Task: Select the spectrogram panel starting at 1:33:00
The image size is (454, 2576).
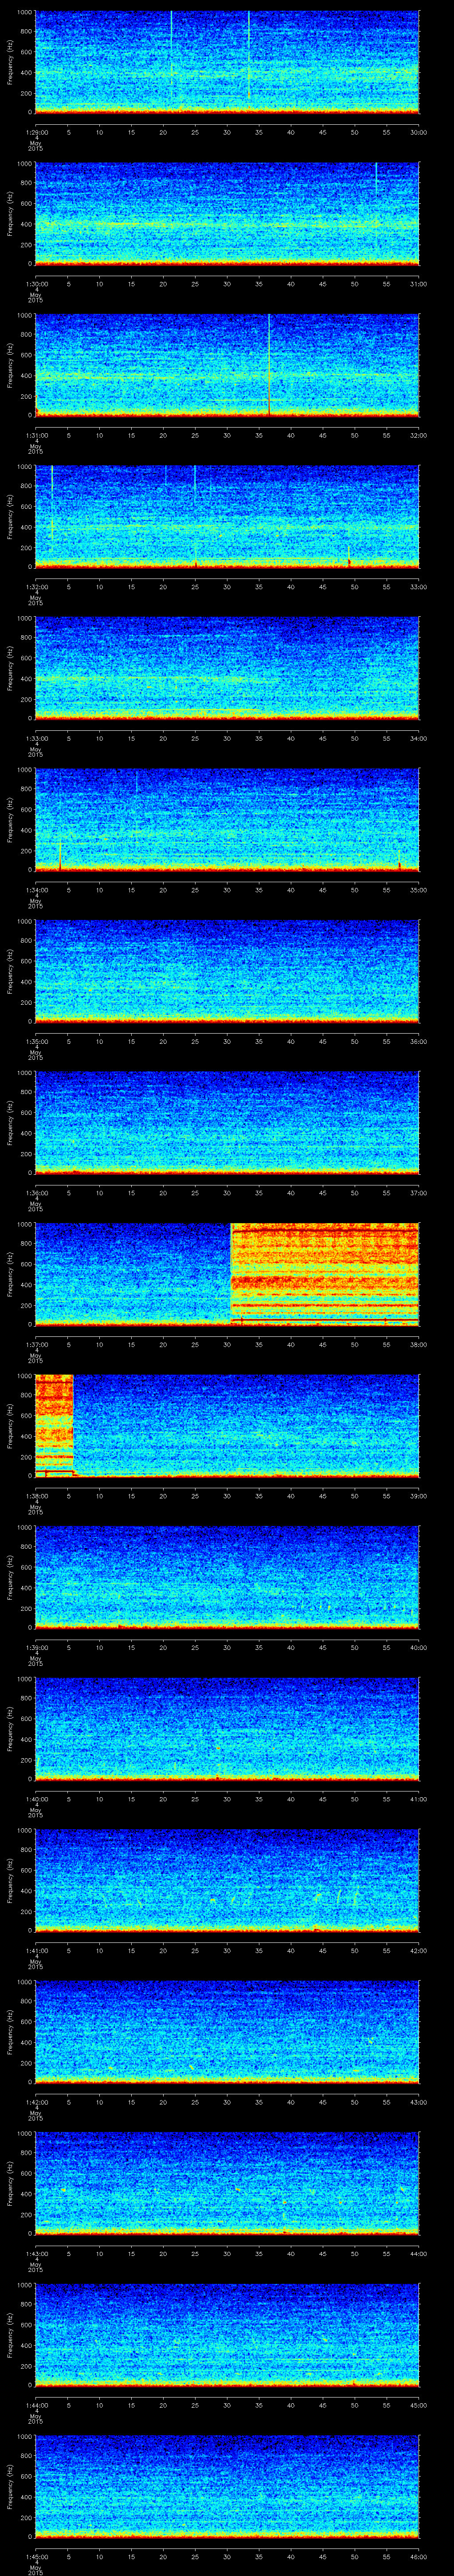Action: coord(227,668)
